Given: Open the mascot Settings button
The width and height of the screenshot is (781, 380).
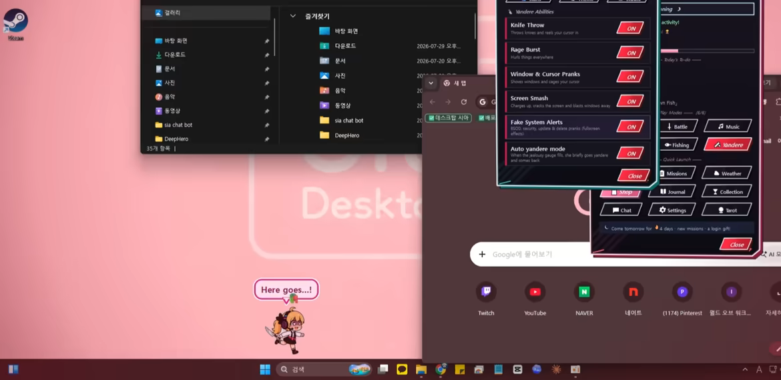Looking at the screenshot, I should coord(672,210).
